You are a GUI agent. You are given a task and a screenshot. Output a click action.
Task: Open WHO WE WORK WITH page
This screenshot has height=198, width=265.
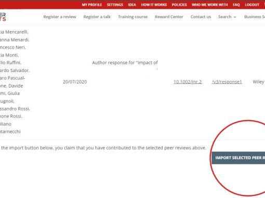210,5
